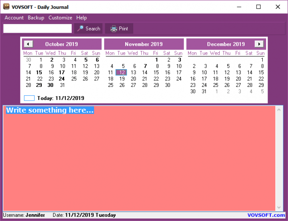Open the VOVSOFT.com link
Viewport: 288px width, 221px height.
pyautogui.click(x=266, y=215)
